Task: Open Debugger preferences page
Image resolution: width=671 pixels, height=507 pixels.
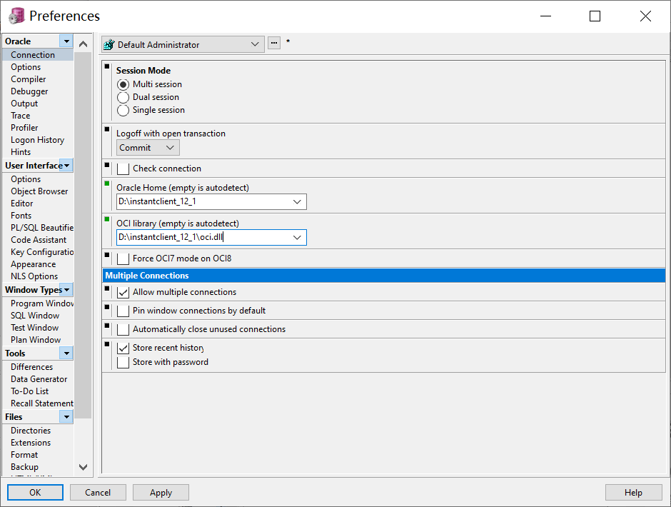Action: click(x=29, y=91)
